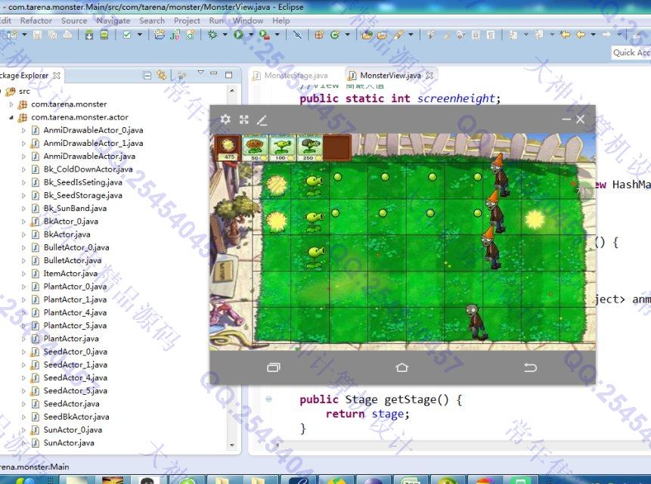Close the MonsterView.java editor tab
The image size is (651, 484).
tap(429, 75)
